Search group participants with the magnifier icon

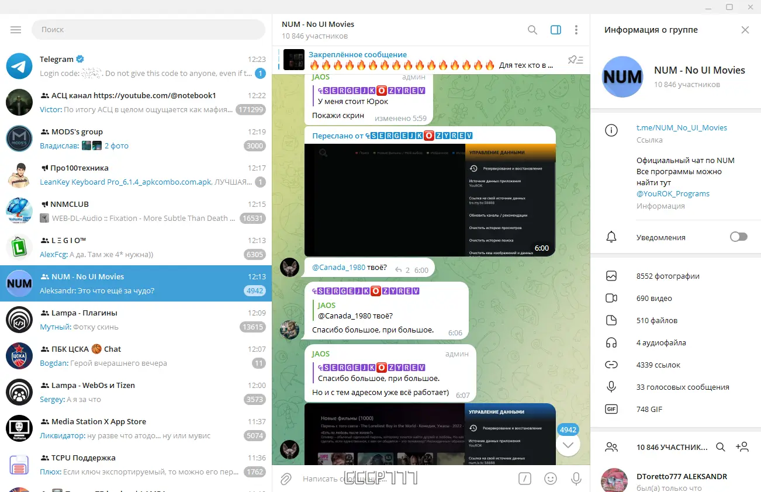(720, 446)
